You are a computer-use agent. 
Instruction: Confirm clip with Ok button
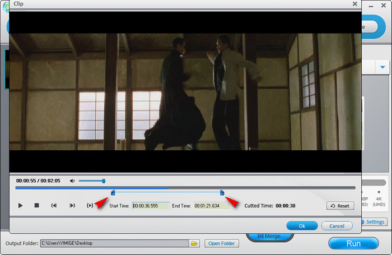(x=302, y=226)
